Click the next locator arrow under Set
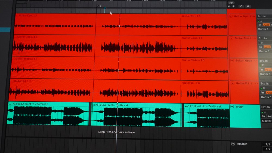This screenshot has height=153, width=272. pos(233,6)
